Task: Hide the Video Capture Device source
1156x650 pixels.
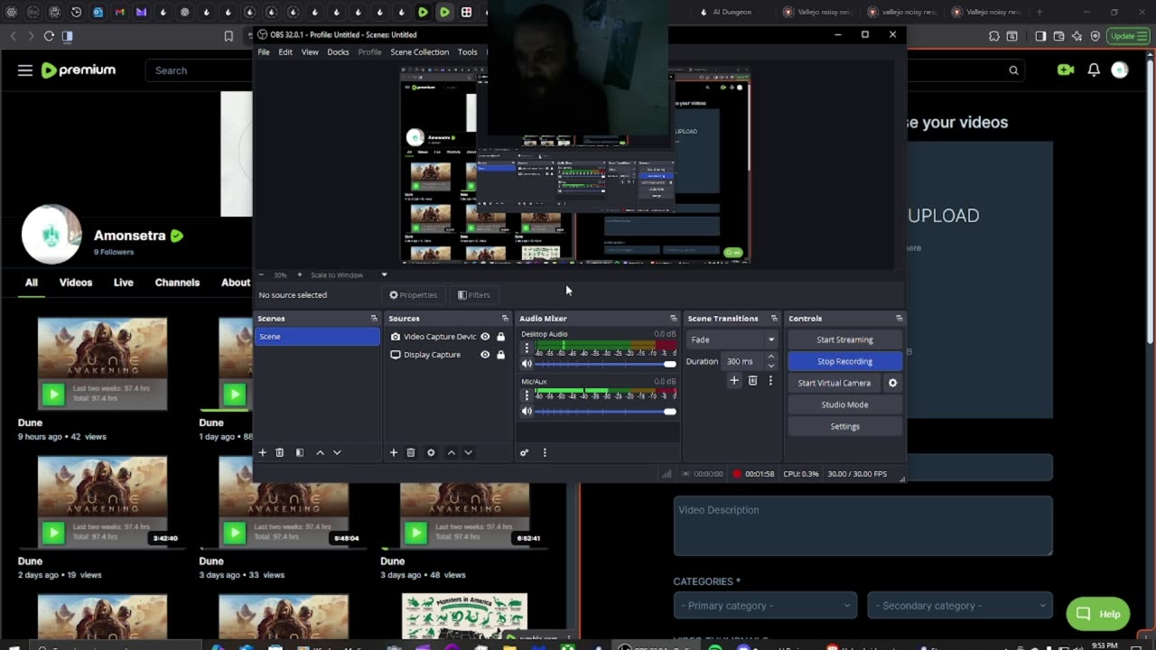Action: tap(485, 337)
